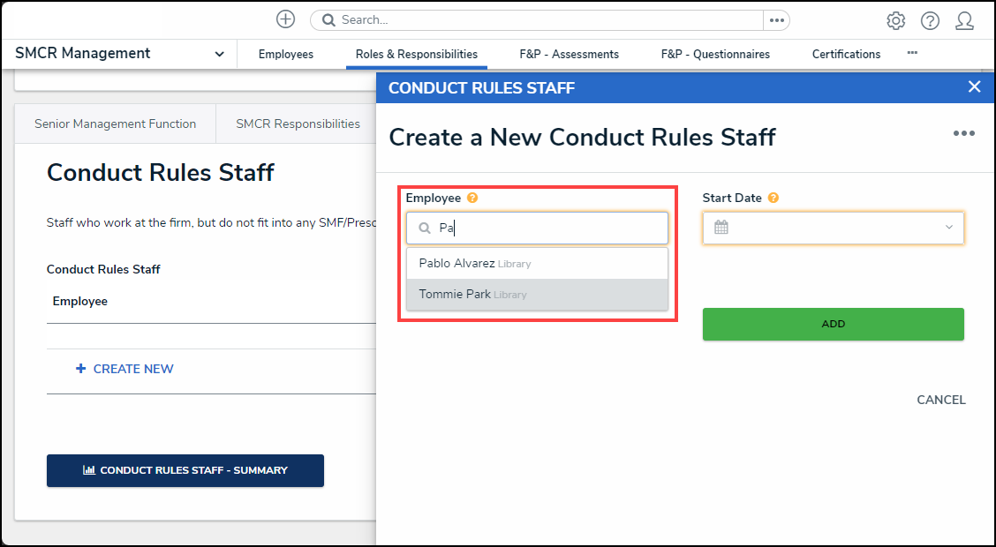Open the user profile icon
This screenshot has height=547, width=996.
click(x=964, y=20)
